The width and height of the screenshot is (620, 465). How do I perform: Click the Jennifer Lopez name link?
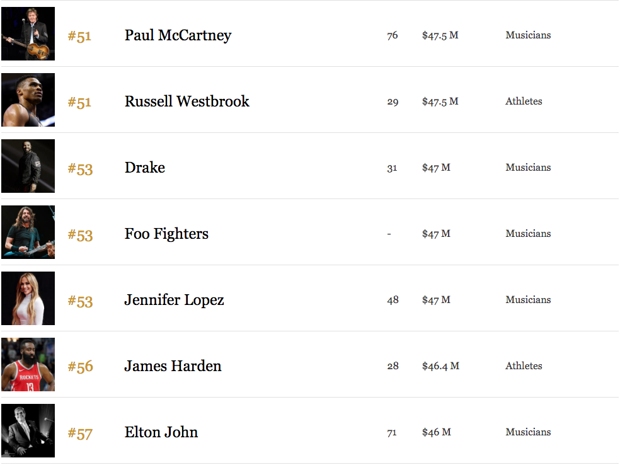point(175,300)
